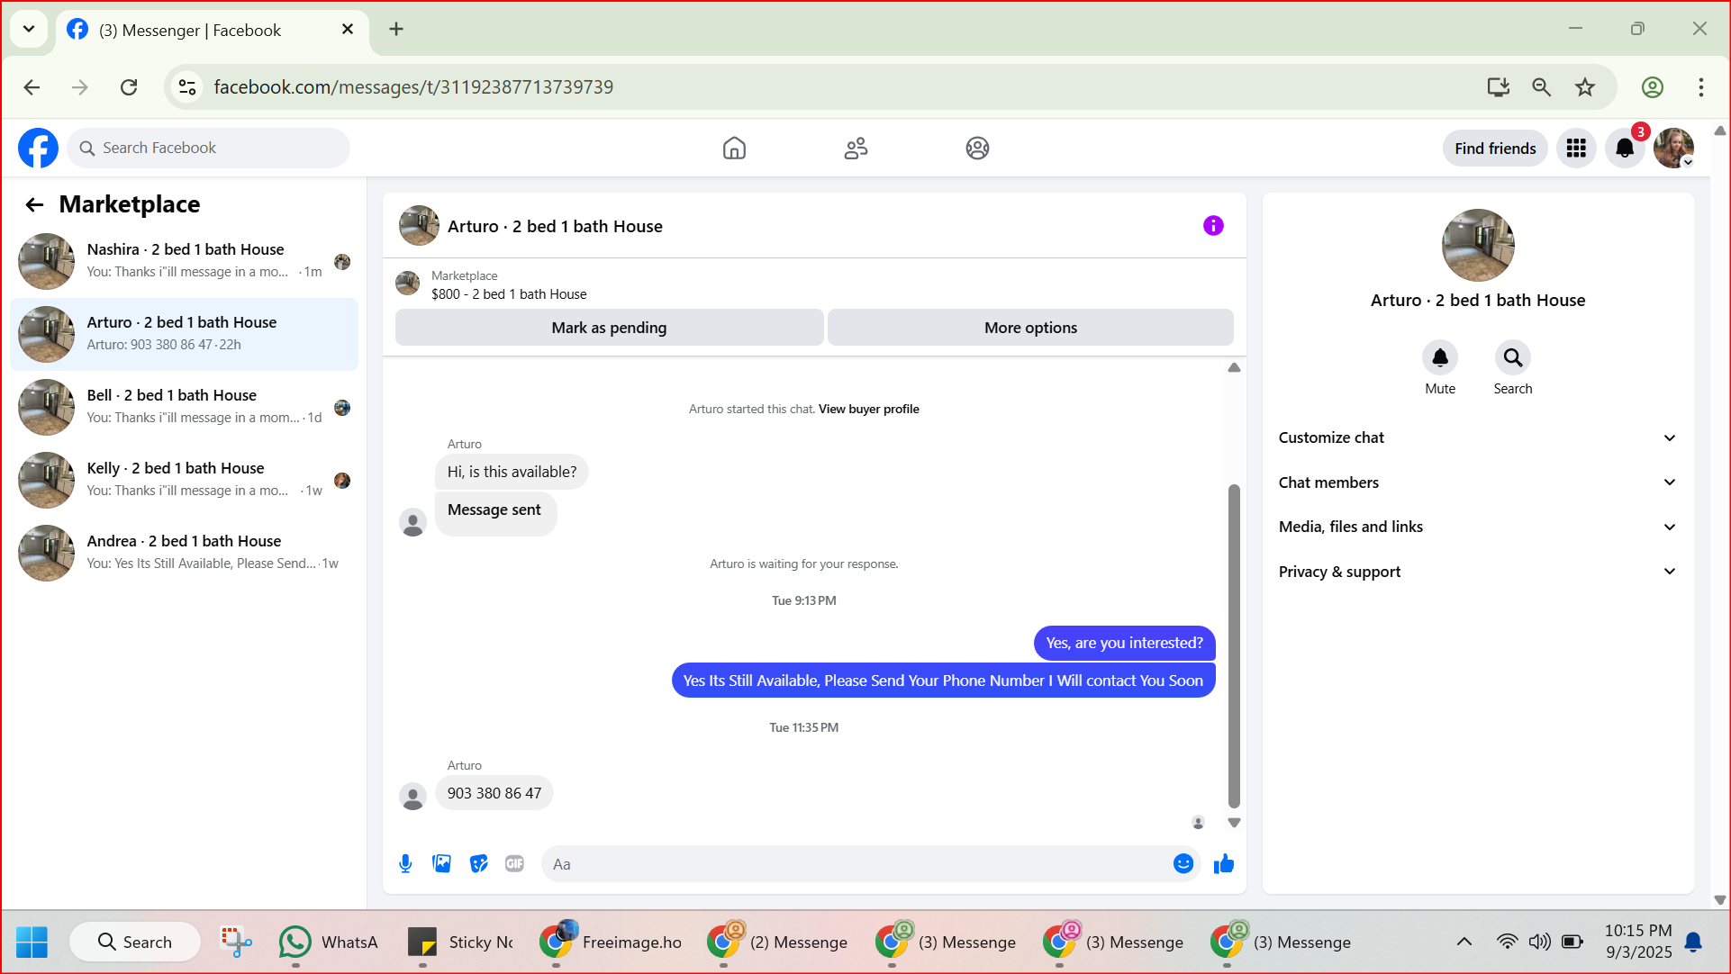Screen dimensions: 1731x974
Task: Open the emoji picker in message box
Action: pyautogui.click(x=1183, y=864)
